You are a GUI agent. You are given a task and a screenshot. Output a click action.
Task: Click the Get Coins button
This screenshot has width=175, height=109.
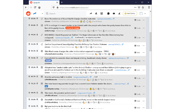pos(130,13)
